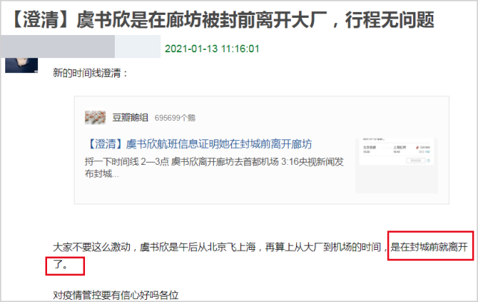478x302 pixels.
Task: Click the red Air China logo in the thumbnail
Action: [417, 148]
